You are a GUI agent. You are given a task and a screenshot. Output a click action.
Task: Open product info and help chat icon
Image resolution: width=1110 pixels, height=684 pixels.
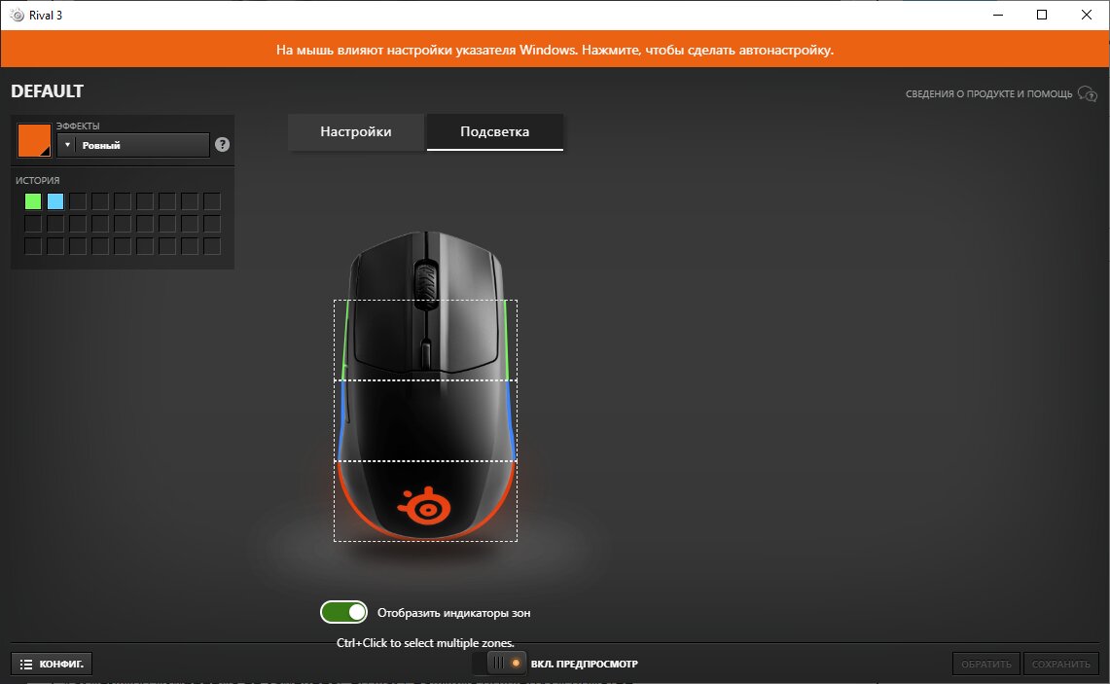1088,94
